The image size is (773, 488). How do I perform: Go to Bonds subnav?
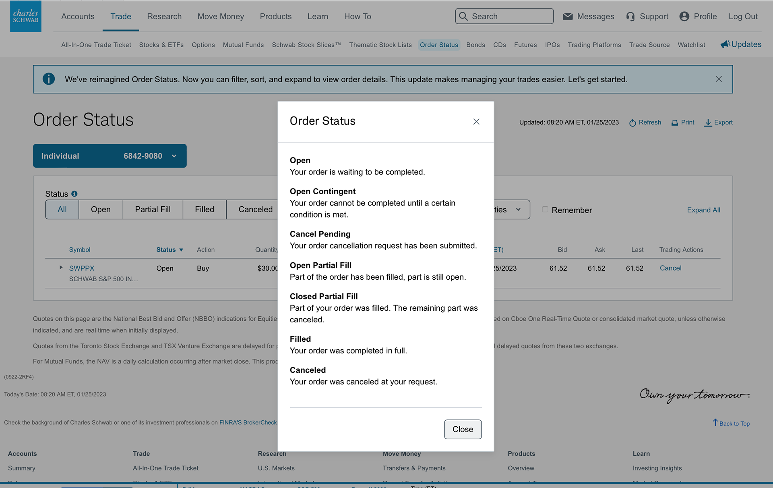click(475, 45)
